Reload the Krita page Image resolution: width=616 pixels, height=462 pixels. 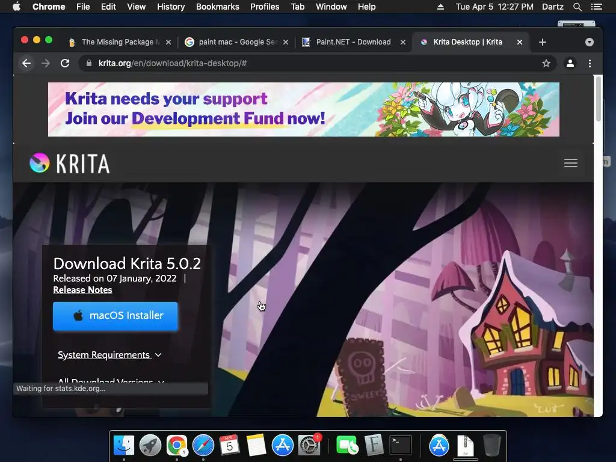[65, 63]
